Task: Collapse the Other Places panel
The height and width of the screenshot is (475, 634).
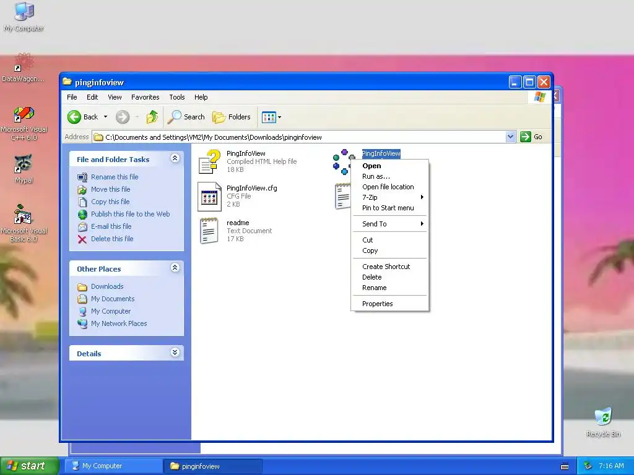Action: coord(175,268)
